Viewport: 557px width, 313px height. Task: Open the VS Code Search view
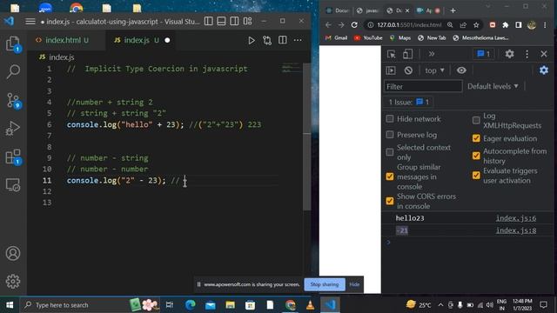pos(13,71)
